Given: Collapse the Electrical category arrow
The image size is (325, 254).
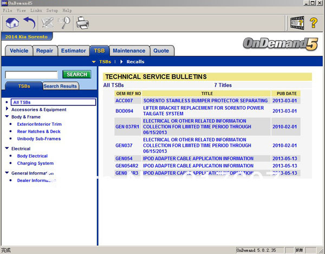Looking at the screenshot, I should (7, 148).
